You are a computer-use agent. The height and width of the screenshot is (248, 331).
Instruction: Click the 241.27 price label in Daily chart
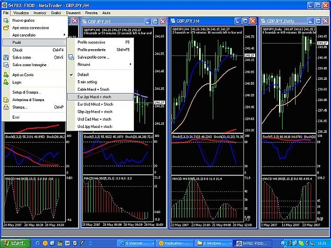click(x=323, y=43)
